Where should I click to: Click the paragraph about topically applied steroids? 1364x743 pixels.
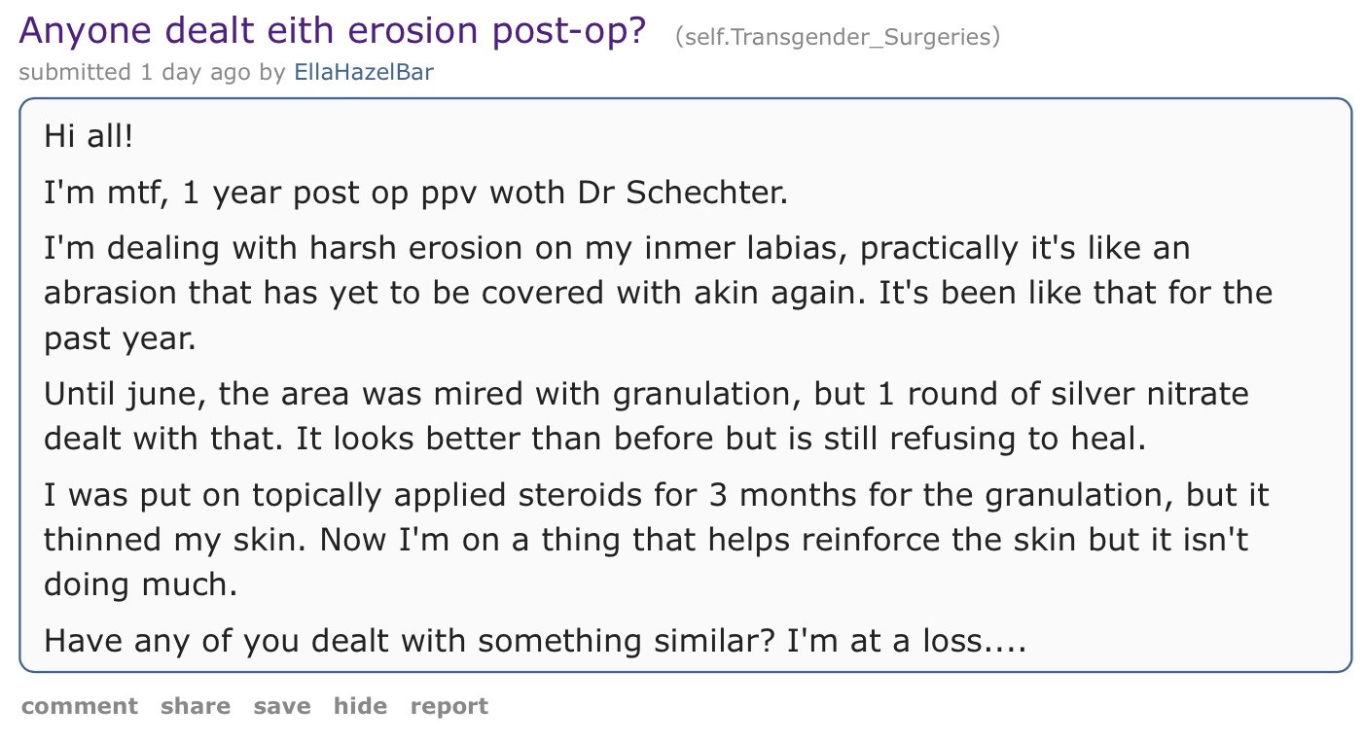tap(657, 540)
